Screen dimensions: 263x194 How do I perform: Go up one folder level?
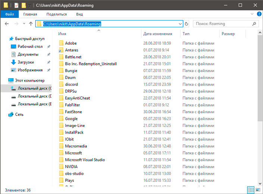click(x=31, y=24)
